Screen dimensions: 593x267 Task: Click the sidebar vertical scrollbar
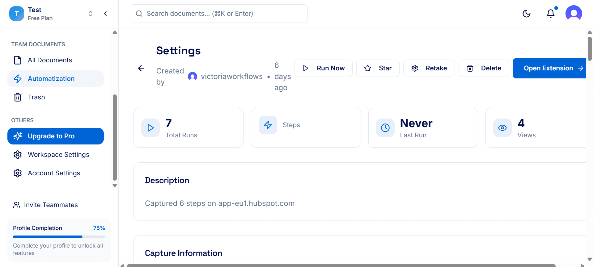pos(115,137)
